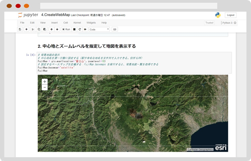This screenshot has height=161, width=251.
Task: Click the section 2 heading text
Action: tap(87, 46)
